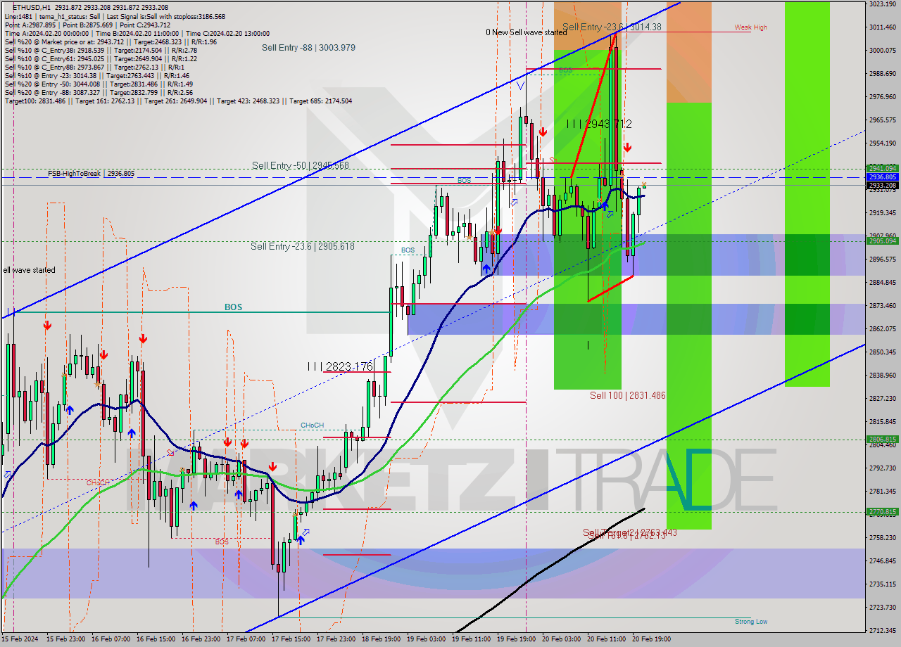Viewport: 901px width, 647px height.
Task: Click the 'Sell Entry -23.6 | 3014.38' label
Action: tap(612, 27)
